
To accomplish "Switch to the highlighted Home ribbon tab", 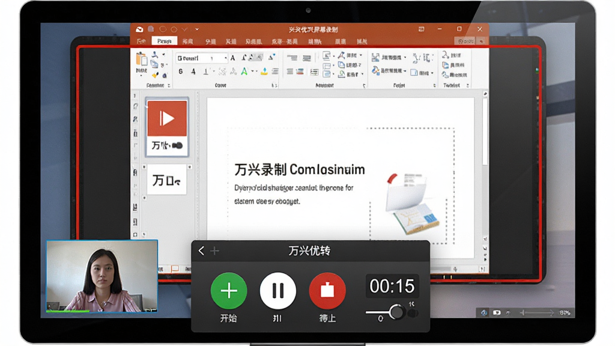I will (165, 41).
